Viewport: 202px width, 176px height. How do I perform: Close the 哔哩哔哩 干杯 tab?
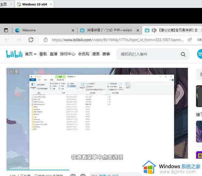[x=138, y=30]
